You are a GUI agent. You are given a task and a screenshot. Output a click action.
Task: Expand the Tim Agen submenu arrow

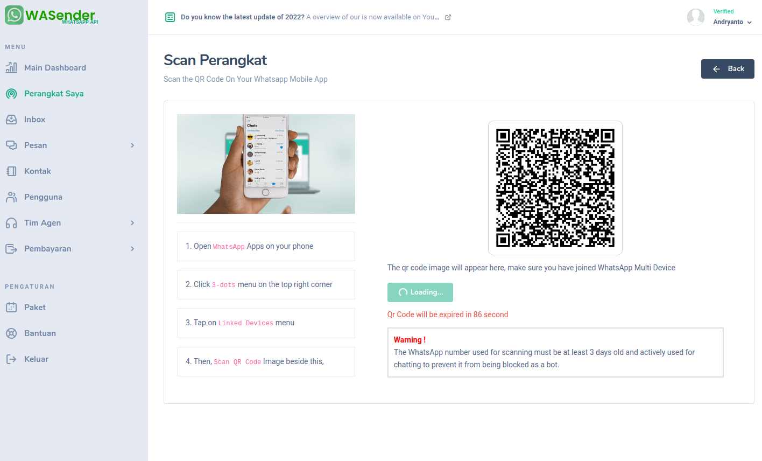[132, 223]
